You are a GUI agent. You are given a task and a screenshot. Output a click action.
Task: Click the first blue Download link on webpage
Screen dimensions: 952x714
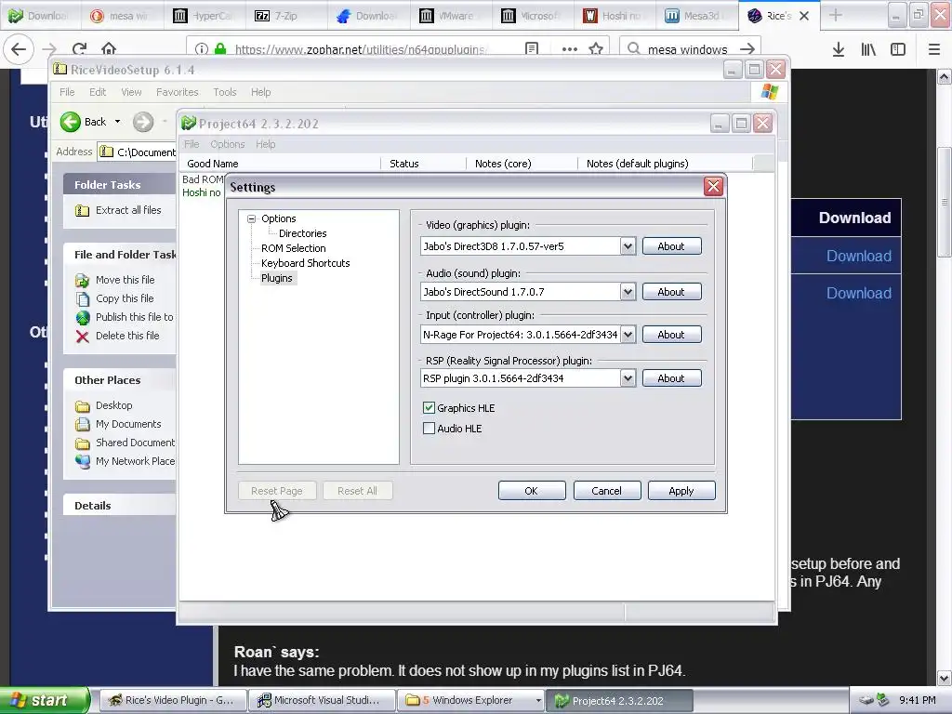858,257
